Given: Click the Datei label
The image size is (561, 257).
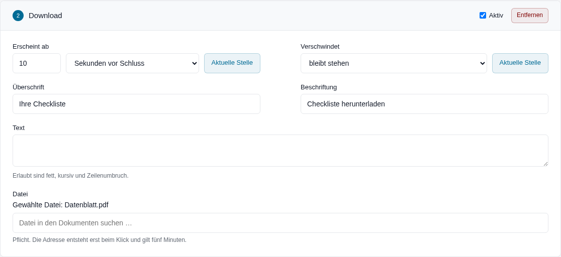Looking at the screenshot, I should 20,194.
